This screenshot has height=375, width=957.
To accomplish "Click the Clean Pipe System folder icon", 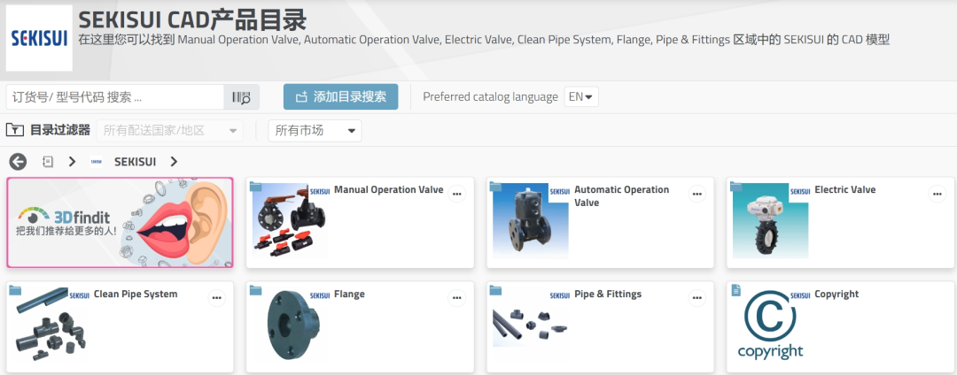I will pos(15,290).
